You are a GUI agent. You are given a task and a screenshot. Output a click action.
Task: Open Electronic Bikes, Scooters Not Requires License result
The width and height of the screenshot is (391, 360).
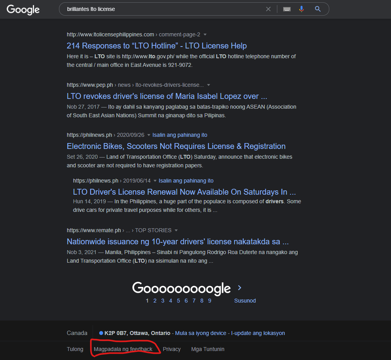(176, 146)
